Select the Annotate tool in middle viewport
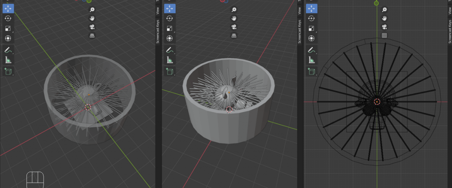The height and width of the screenshot is (188, 452). coord(169,50)
